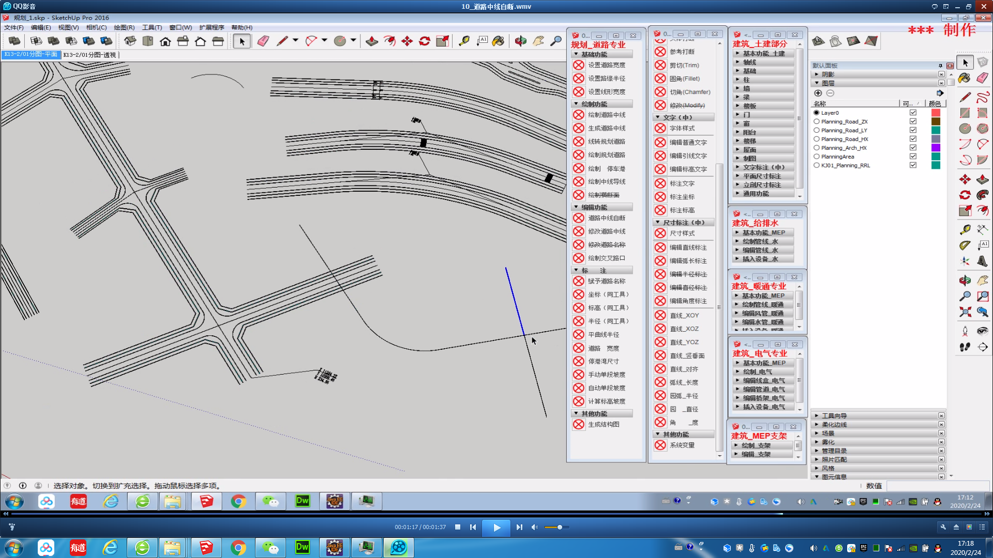Viewport: 993px width, 558px height.
Task: Click the 绘制道路中线 tool icon
Action: point(579,115)
